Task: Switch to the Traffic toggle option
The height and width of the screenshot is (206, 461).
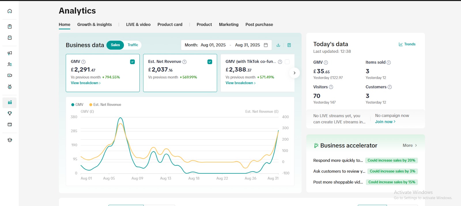Action: click(x=133, y=45)
